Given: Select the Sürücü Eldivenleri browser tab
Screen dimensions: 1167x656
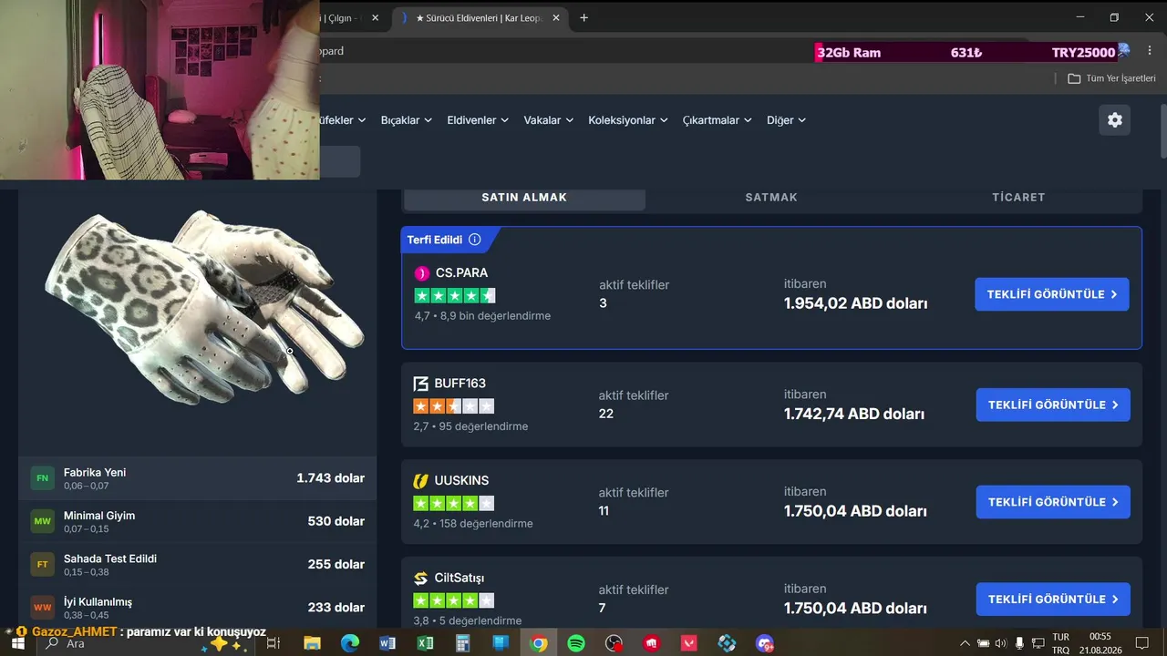Looking at the screenshot, I should 479,18.
